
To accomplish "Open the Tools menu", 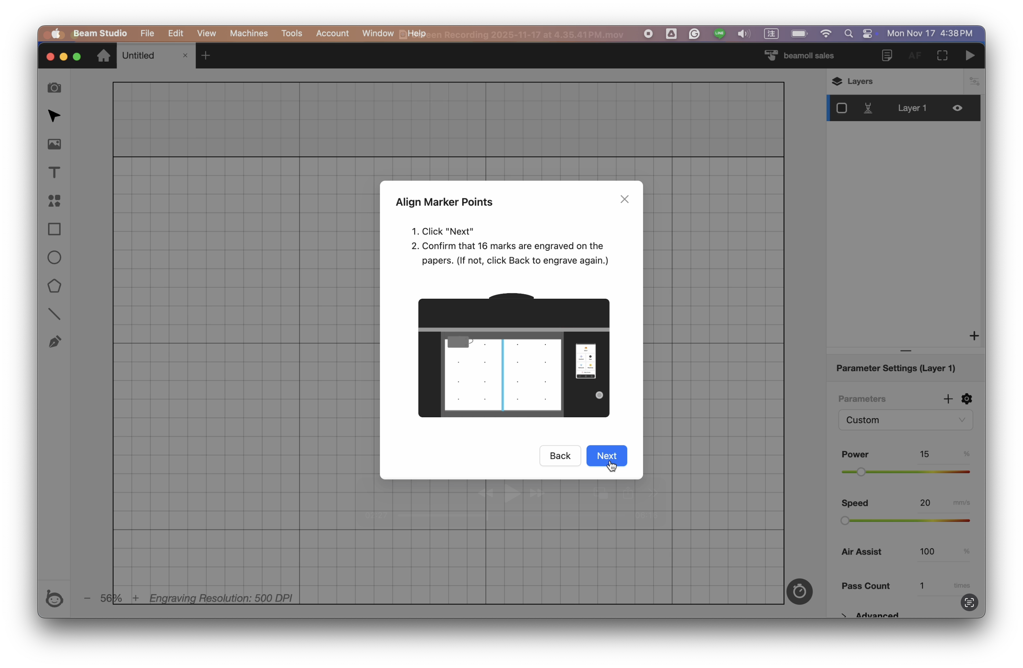I will click(x=291, y=33).
